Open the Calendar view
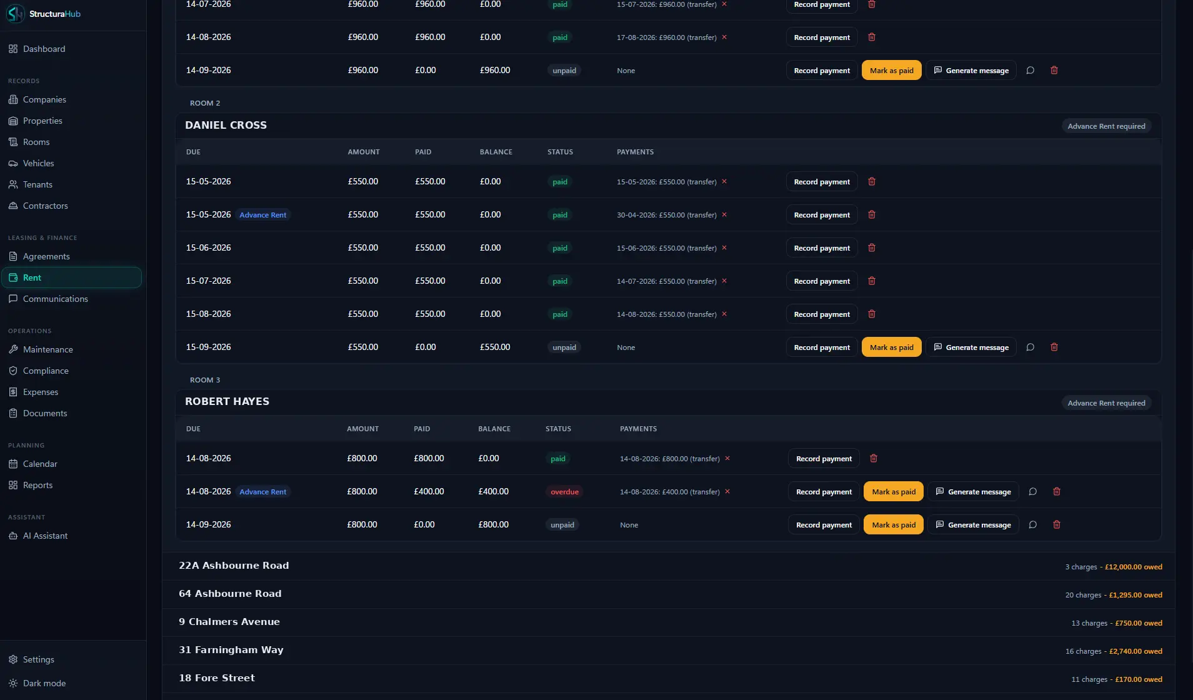The height and width of the screenshot is (700, 1193). pos(40,464)
